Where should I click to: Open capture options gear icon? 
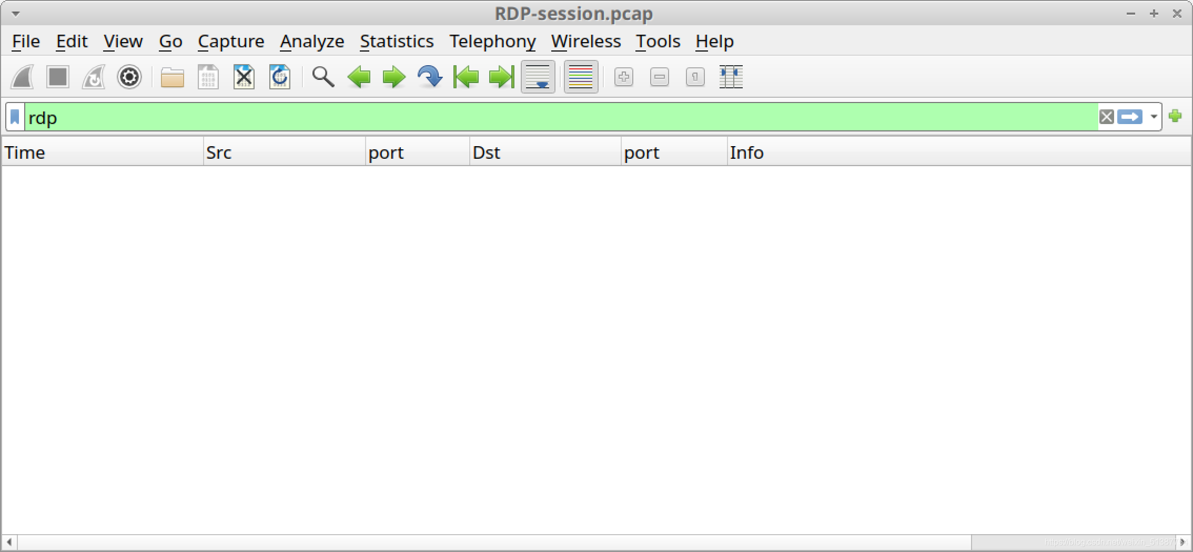(x=129, y=77)
